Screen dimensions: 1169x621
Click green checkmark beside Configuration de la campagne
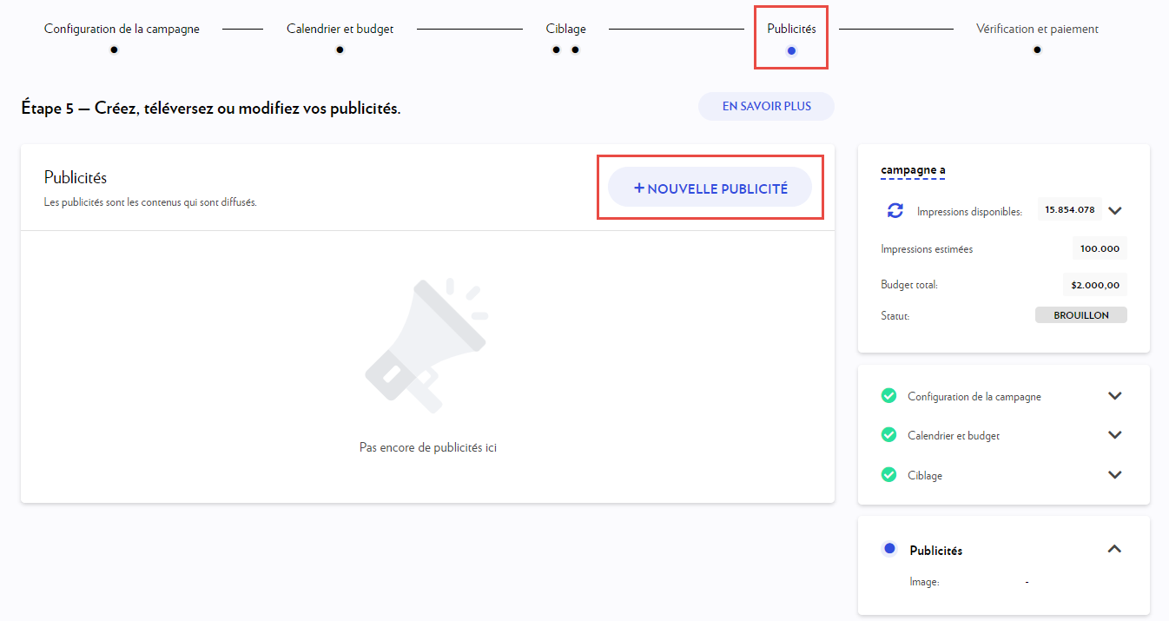point(888,396)
